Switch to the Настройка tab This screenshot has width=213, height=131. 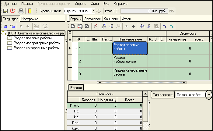point(30,19)
